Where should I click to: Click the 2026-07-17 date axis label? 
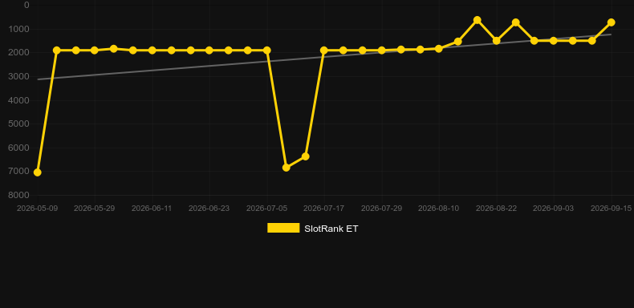[x=324, y=209]
